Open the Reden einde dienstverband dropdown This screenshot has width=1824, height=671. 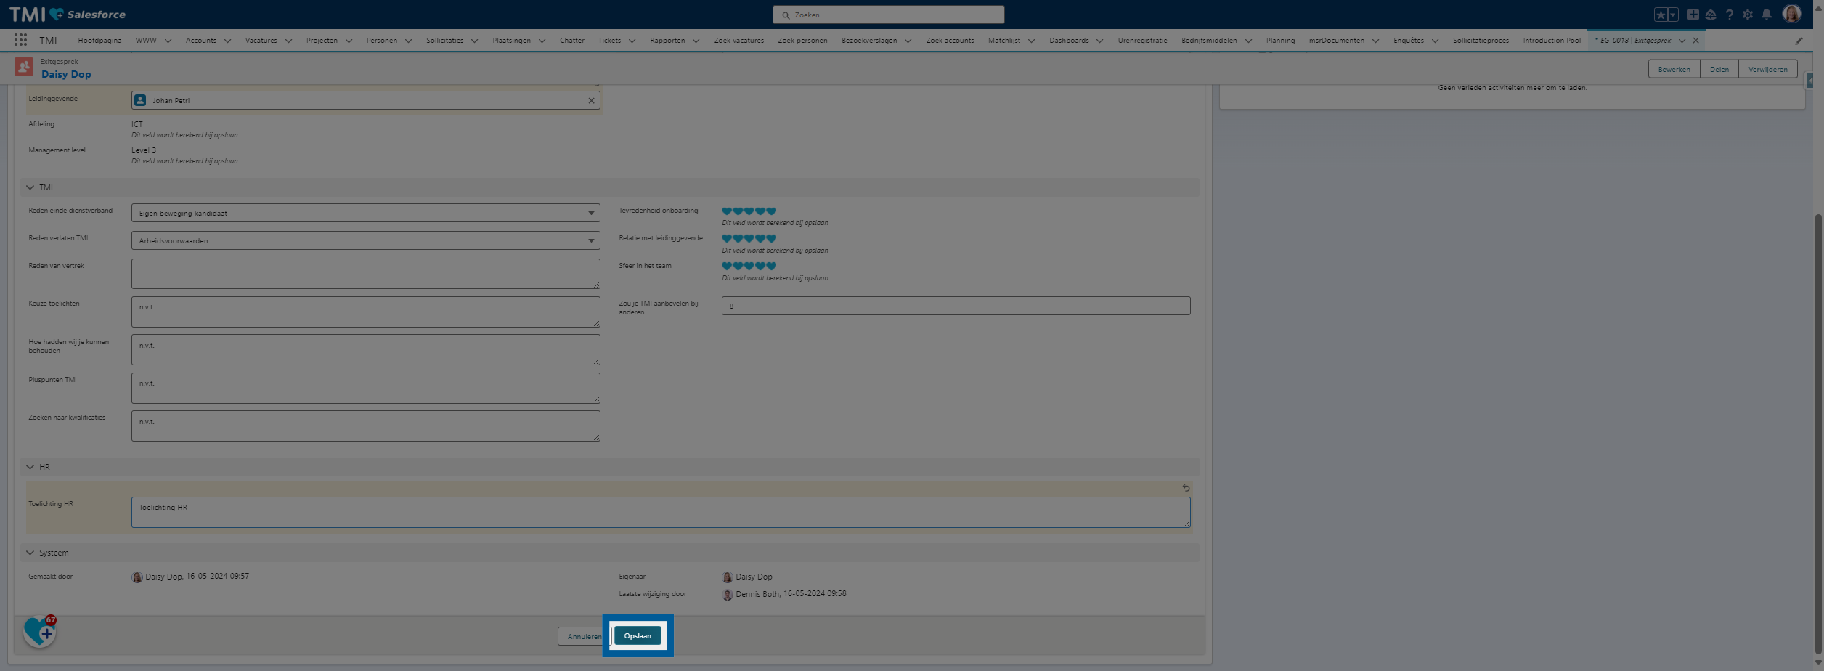point(365,213)
